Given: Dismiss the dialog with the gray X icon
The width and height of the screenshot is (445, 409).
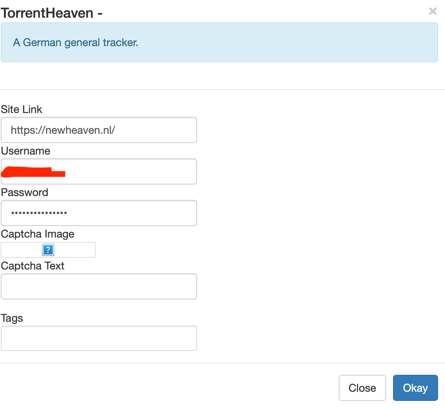Looking at the screenshot, I should click(433, 12).
